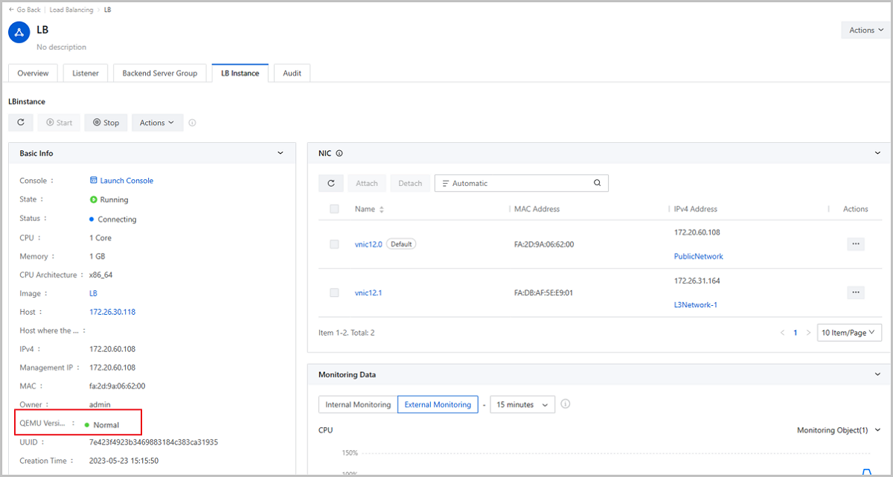Open the more options for vnic12.1
Screen dimensions: 893x477
pos(855,292)
